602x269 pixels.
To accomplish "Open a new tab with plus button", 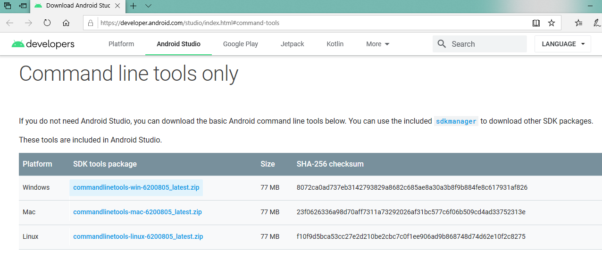I will click(x=134, y=6).
